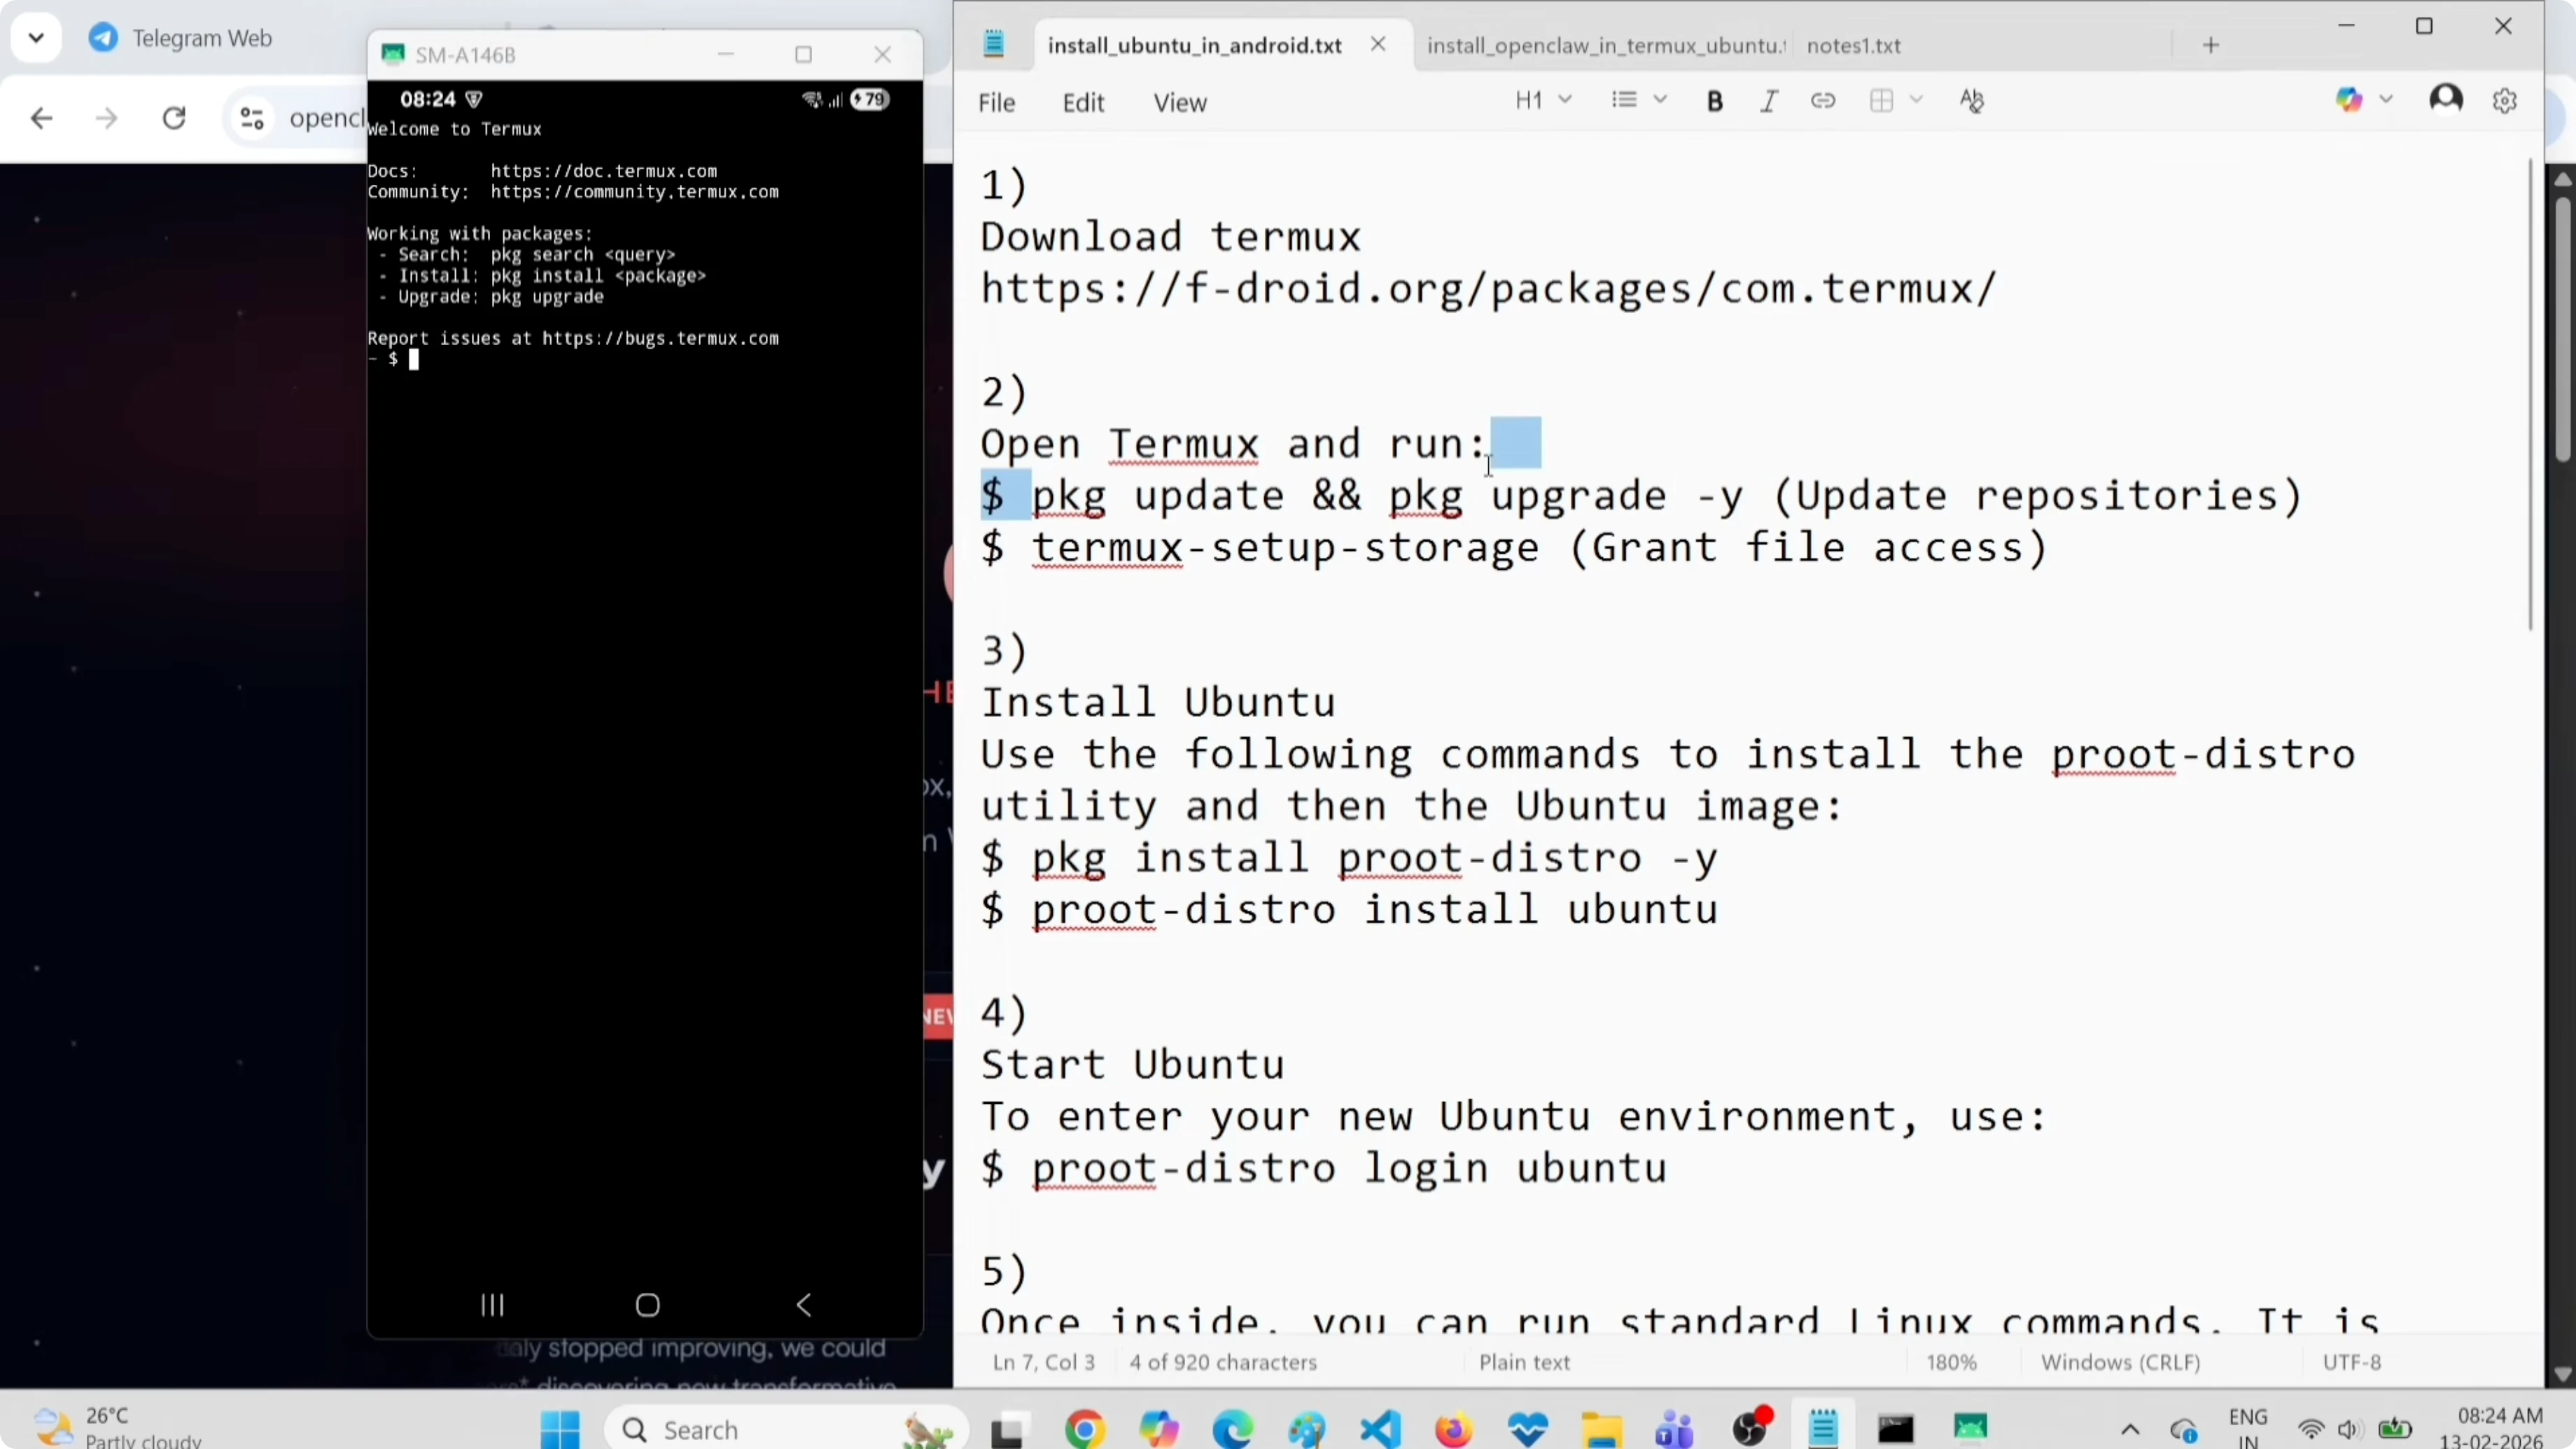Open Copilot in Notepad
Viewport: 2576px width, 1449px height.
click(2351, 99)
